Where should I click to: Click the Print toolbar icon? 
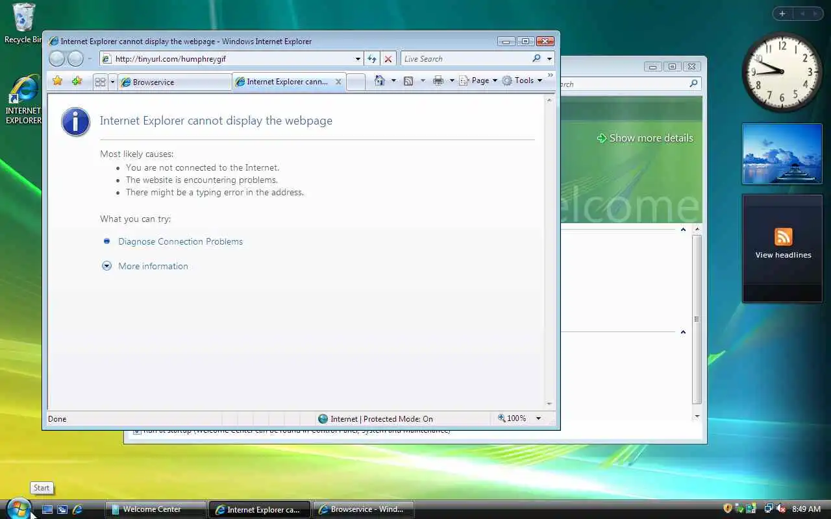point(438,81)
